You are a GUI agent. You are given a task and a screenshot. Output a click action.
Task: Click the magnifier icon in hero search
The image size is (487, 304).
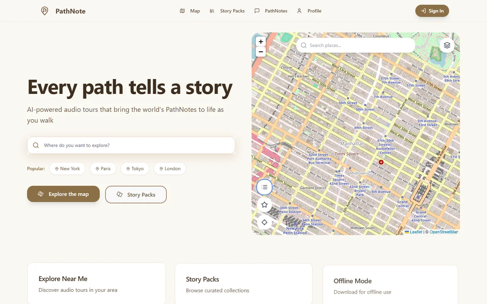point(36,145)
